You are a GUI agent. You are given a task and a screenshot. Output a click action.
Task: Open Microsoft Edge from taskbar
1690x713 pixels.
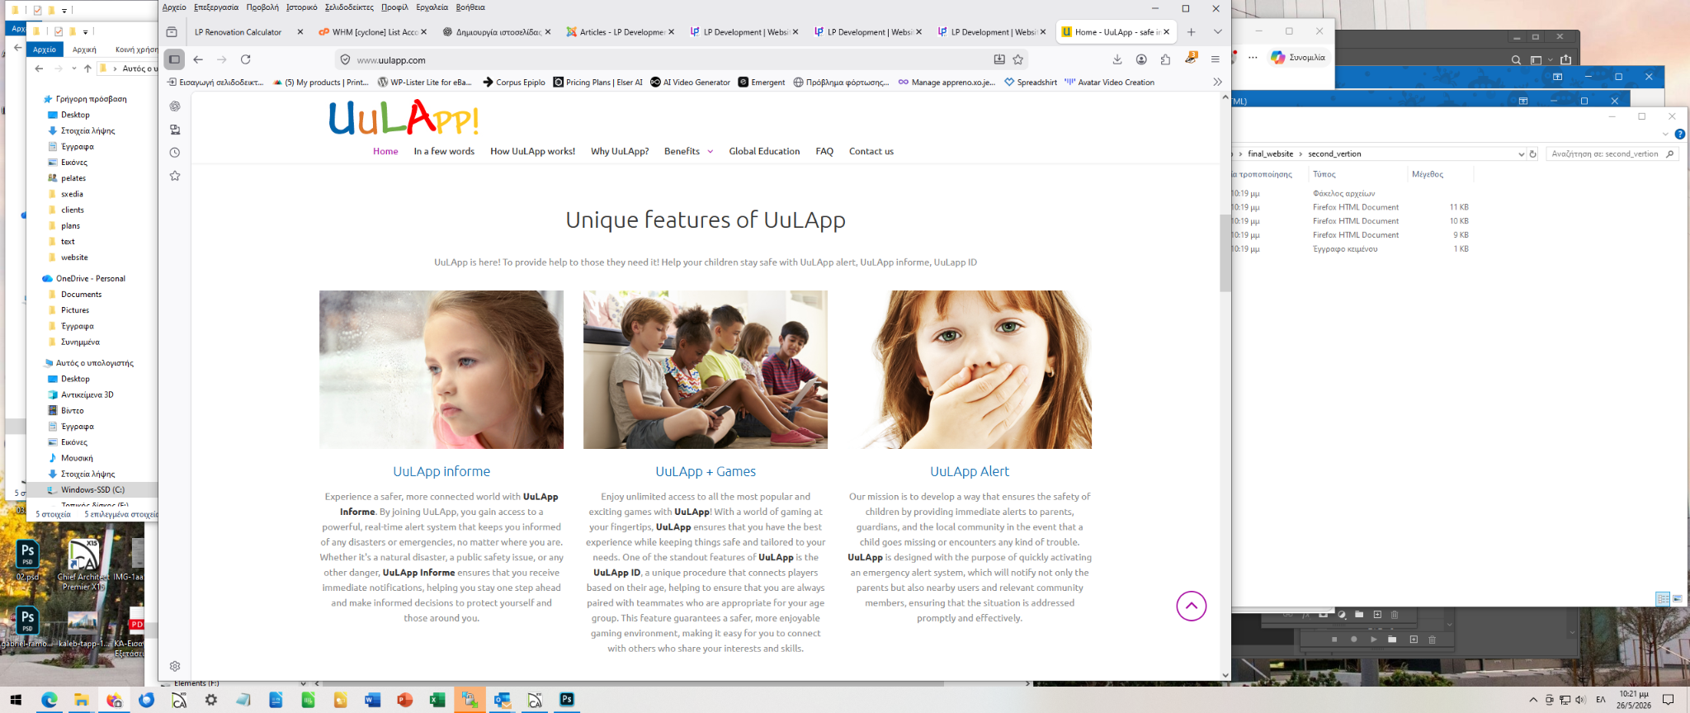click(50, 700)
